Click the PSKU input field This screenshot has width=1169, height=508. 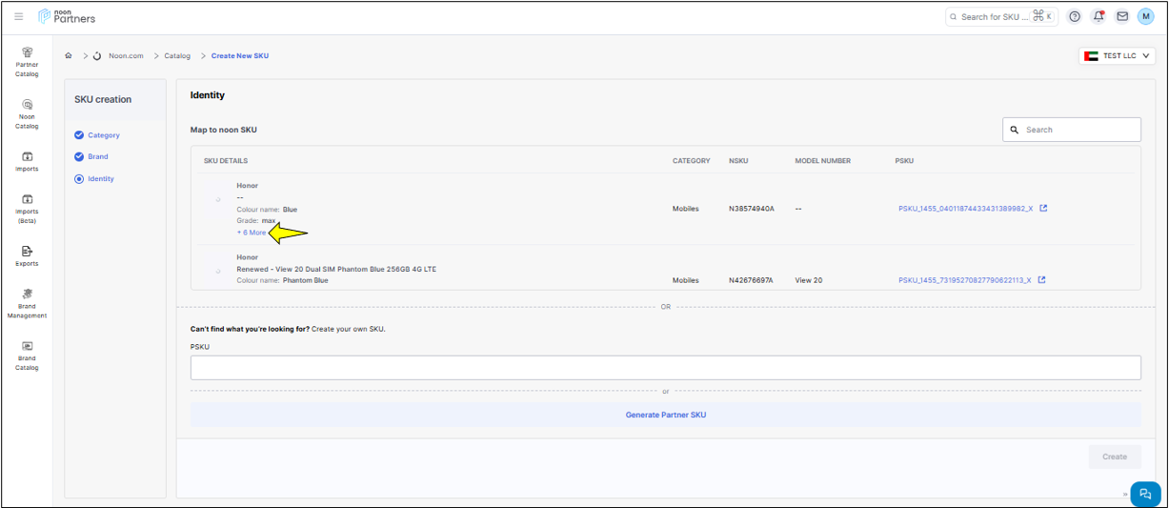[665, 368]
